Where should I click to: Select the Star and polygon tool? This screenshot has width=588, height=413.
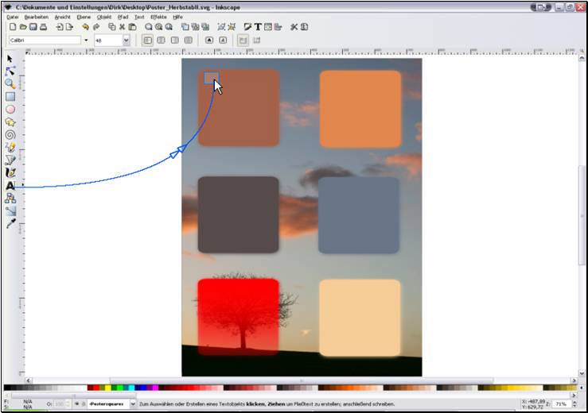[10, 122]
